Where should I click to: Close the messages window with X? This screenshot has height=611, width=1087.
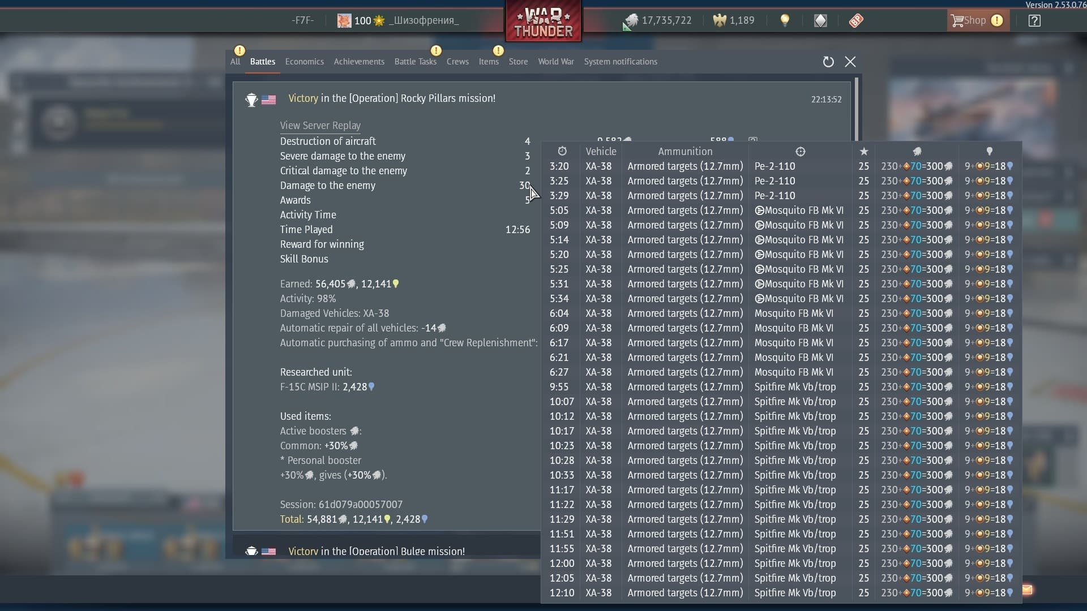click(850, 62)
